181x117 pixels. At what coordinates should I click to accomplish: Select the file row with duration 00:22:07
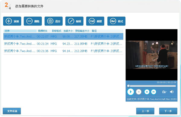pos(63,36)
